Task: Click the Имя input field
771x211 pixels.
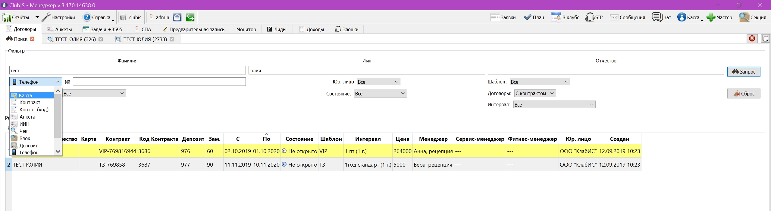Action: [x=367, y=71]
